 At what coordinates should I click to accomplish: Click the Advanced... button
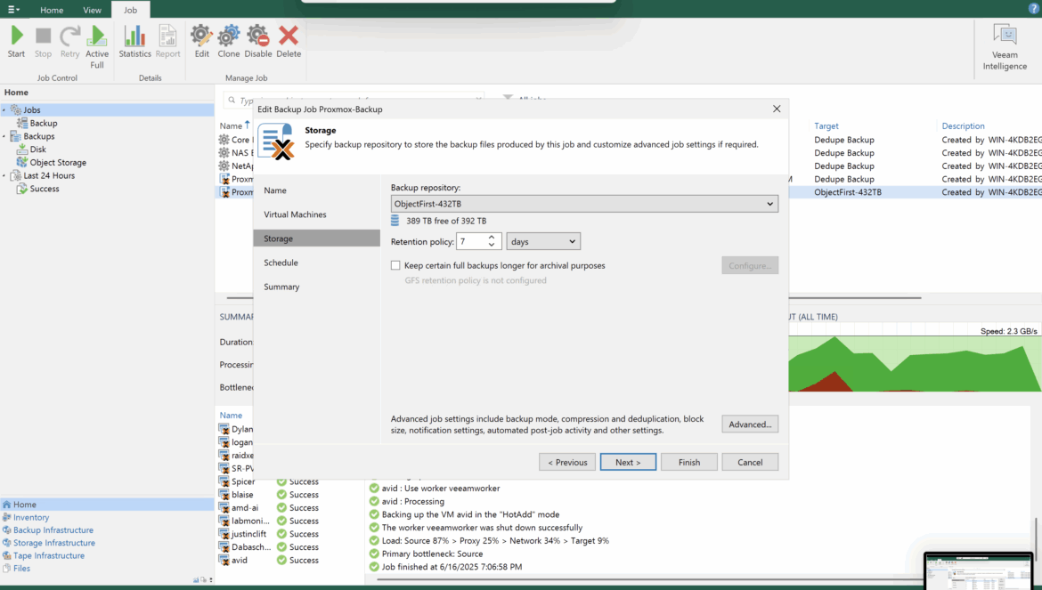[x=750, y=424]
